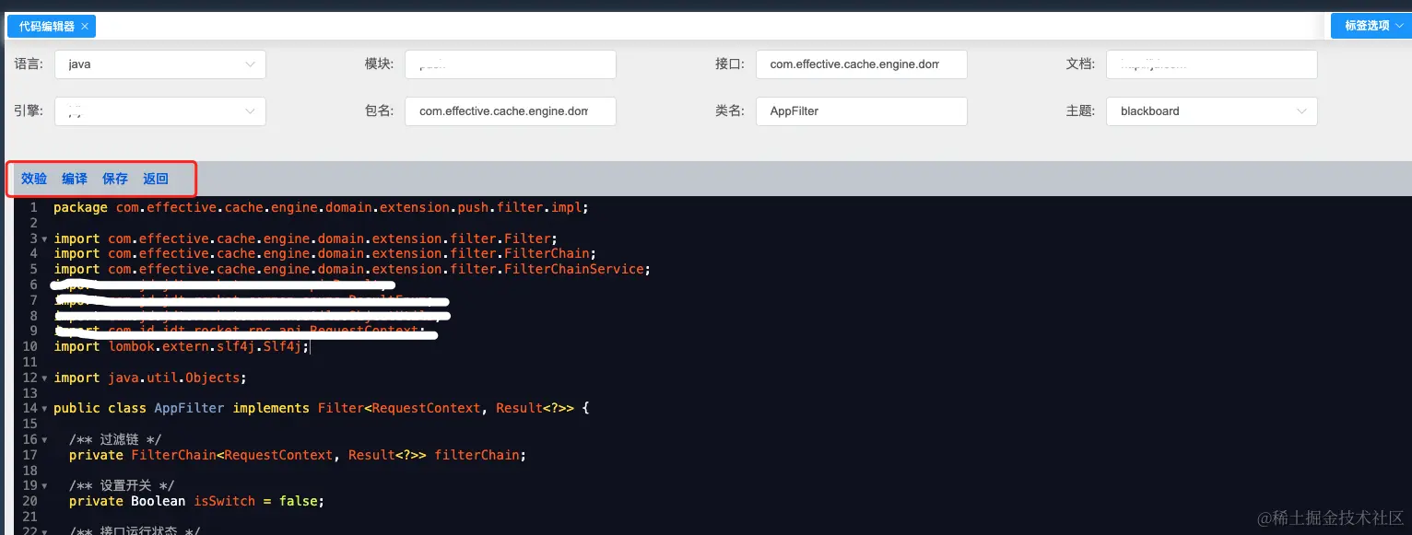1412x535 pixels.
Task: Click the 设置开关 comment line
Action: click(x=123, y=485)
